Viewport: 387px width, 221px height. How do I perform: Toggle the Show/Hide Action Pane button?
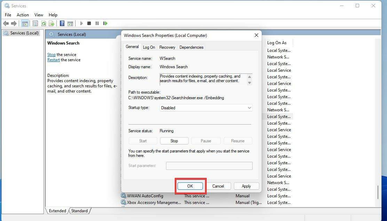(70, 23)
